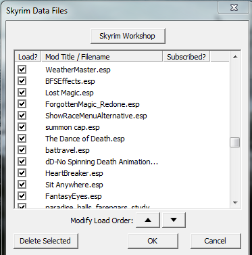This screenshot has height=255, width=252.
Task: Click the scrollbar down arrow
Action: pyautogui.click(x=235, y=203)
